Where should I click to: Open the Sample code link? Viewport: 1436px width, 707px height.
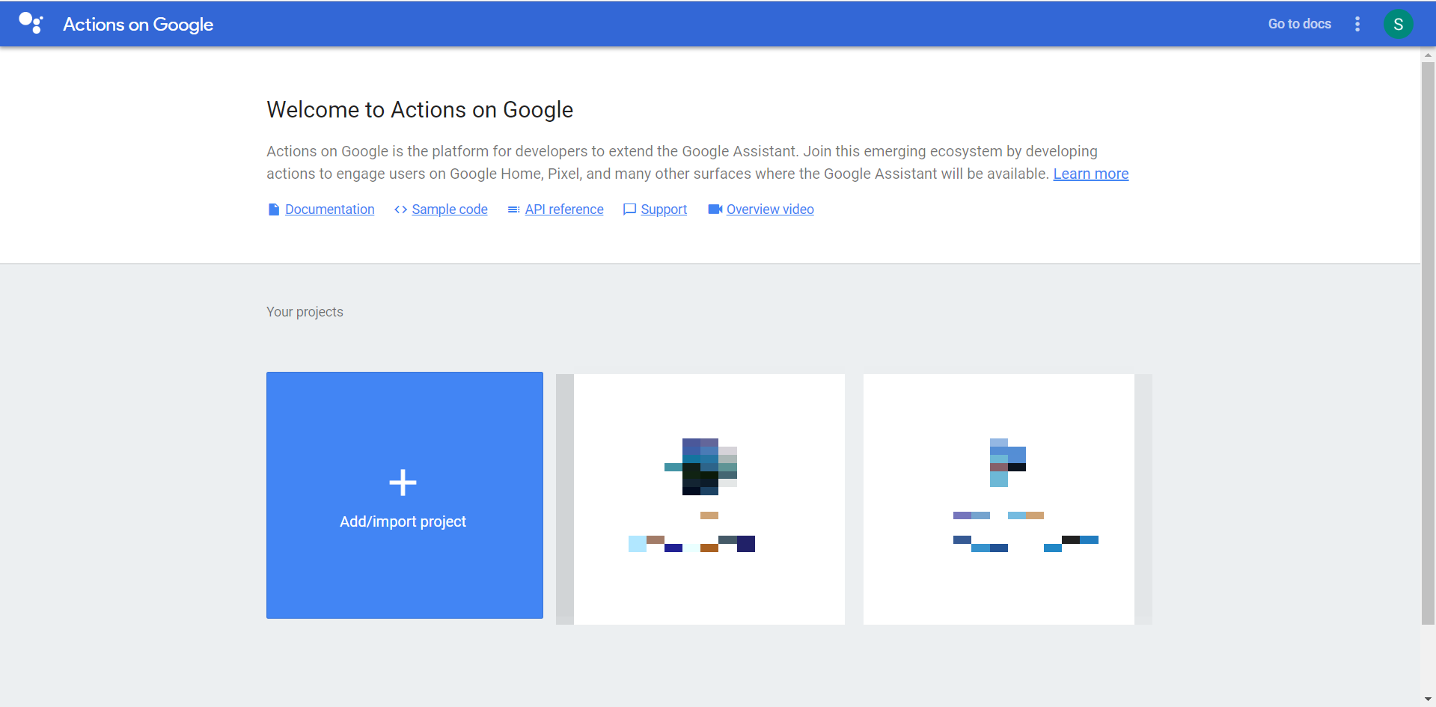(449, 209)
